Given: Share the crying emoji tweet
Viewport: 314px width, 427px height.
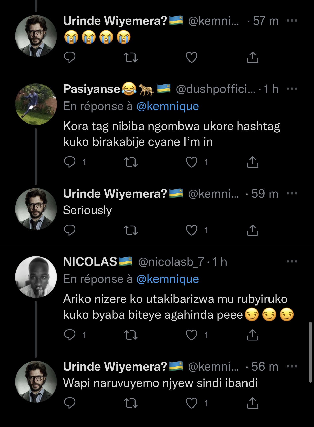Looking at the screenshot, I should click(x=252, y=57).
